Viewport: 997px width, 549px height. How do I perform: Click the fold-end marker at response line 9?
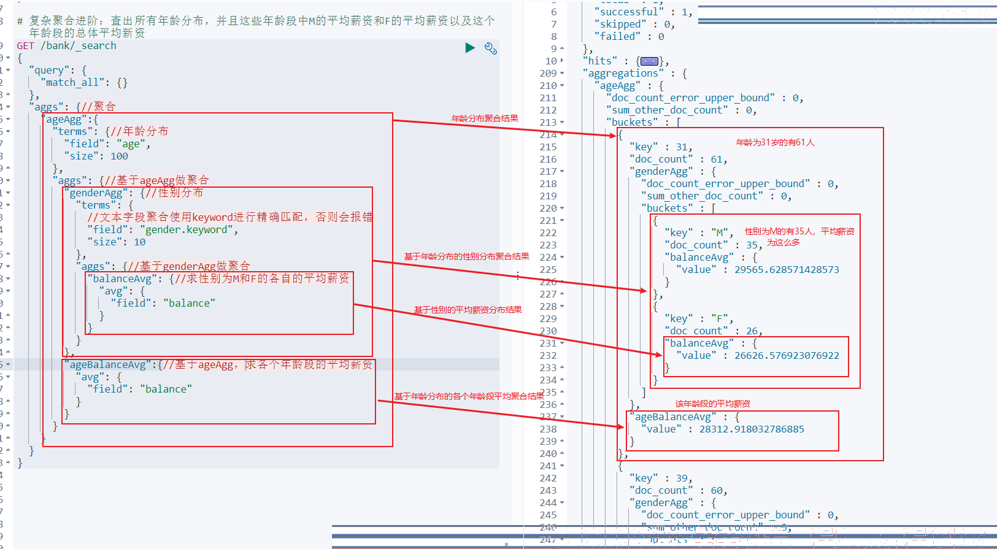(x=563, y=48)
